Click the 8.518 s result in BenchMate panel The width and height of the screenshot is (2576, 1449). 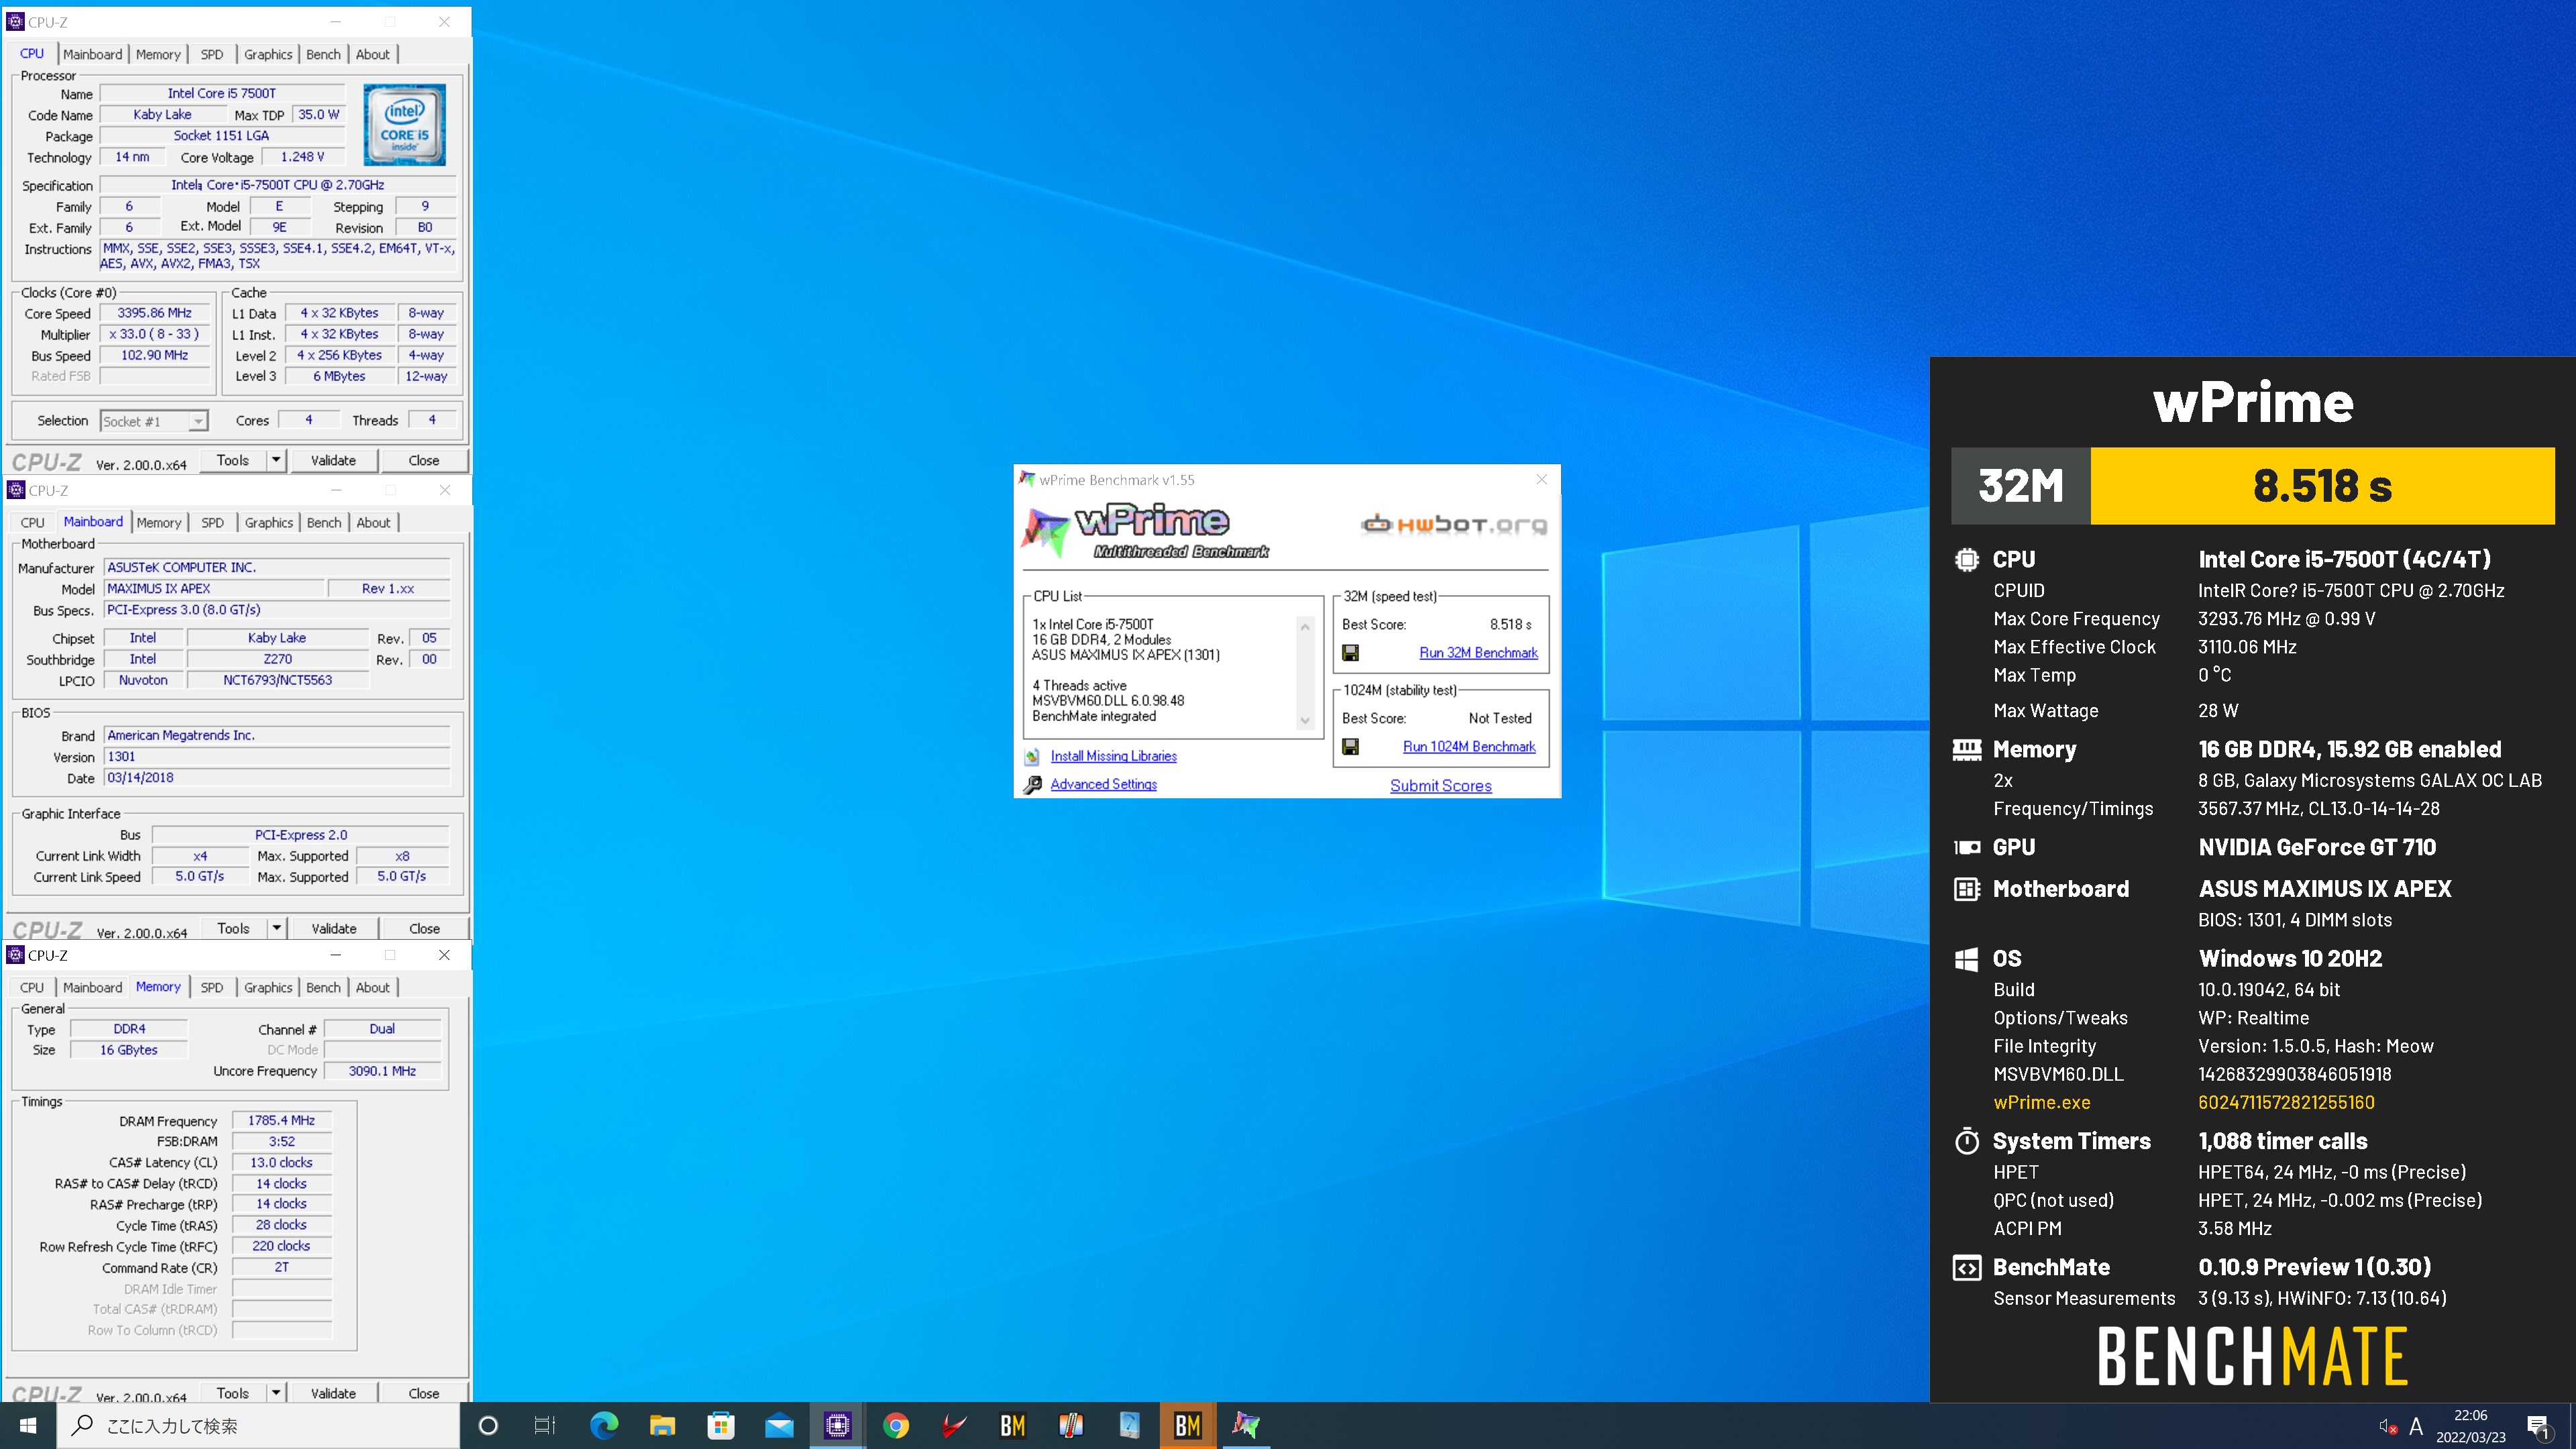tap(2322, 486)
